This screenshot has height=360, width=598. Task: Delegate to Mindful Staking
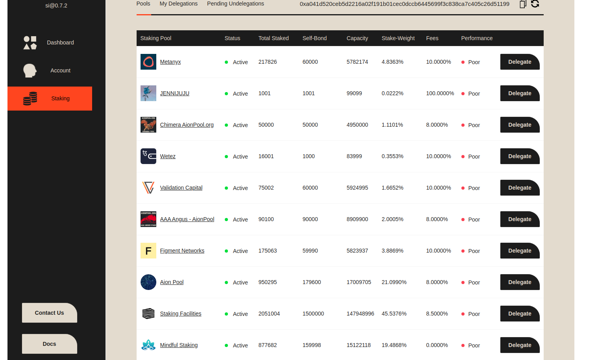(x=520, y=345)
